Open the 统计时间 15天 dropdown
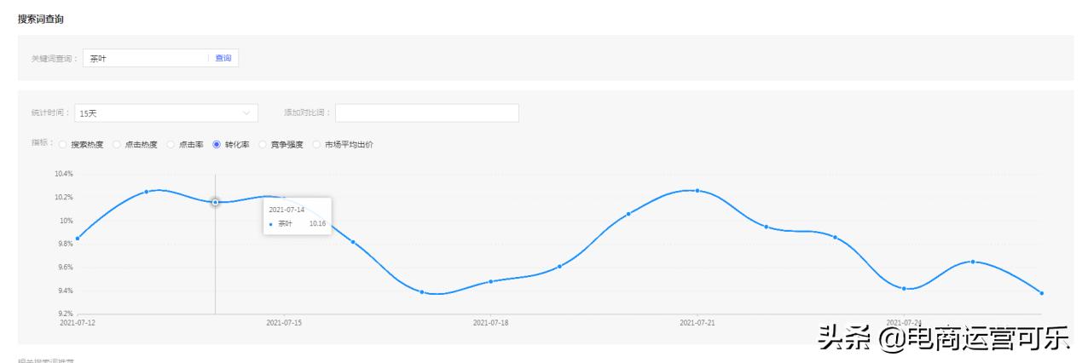Screen dimensions: 1082x363 (166, 112)
